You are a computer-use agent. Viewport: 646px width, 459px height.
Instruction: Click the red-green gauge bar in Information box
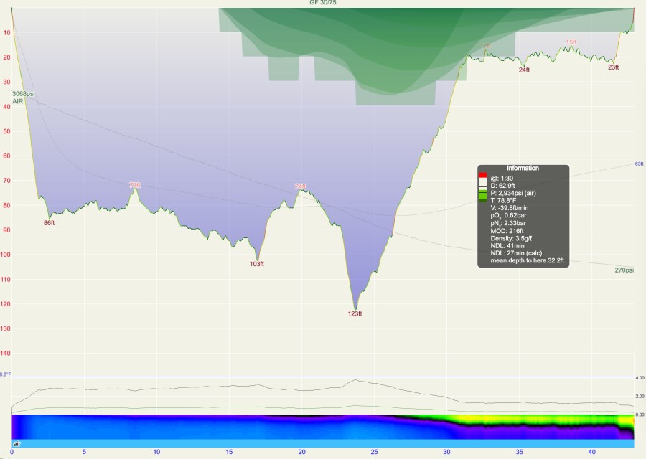pos(483,188)
